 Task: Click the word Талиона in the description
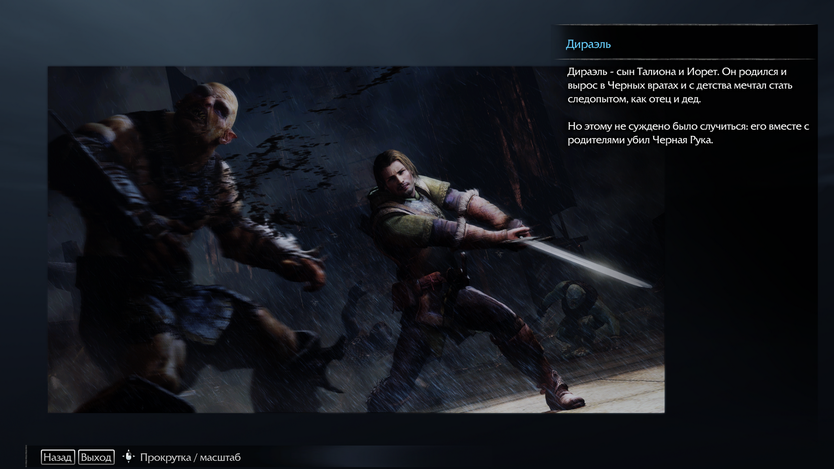click(656, 72)
